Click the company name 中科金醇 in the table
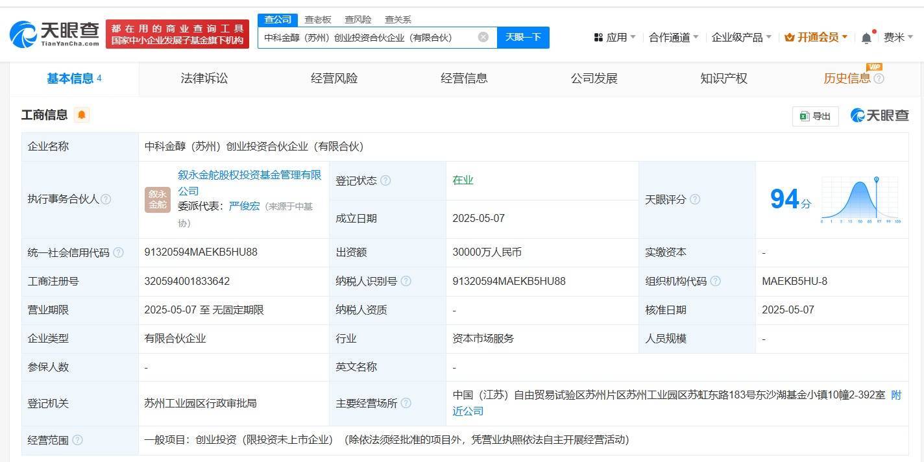Image resolution: width=924 pixels, height=462 pixels. (x=254, y=147)
